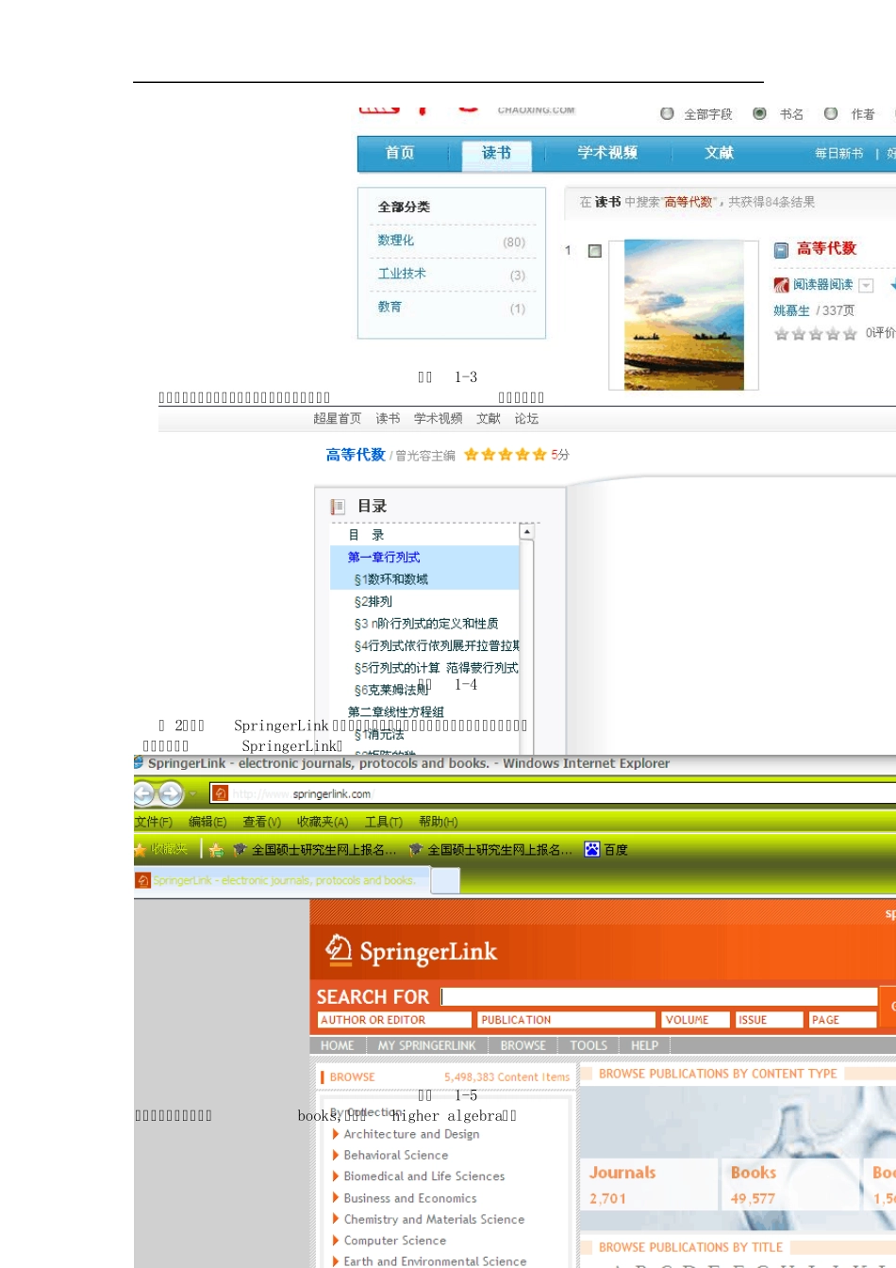Click the 目录 panel book icon
896x1268 pixels.
pyautogui.click(x=338, y=507)
